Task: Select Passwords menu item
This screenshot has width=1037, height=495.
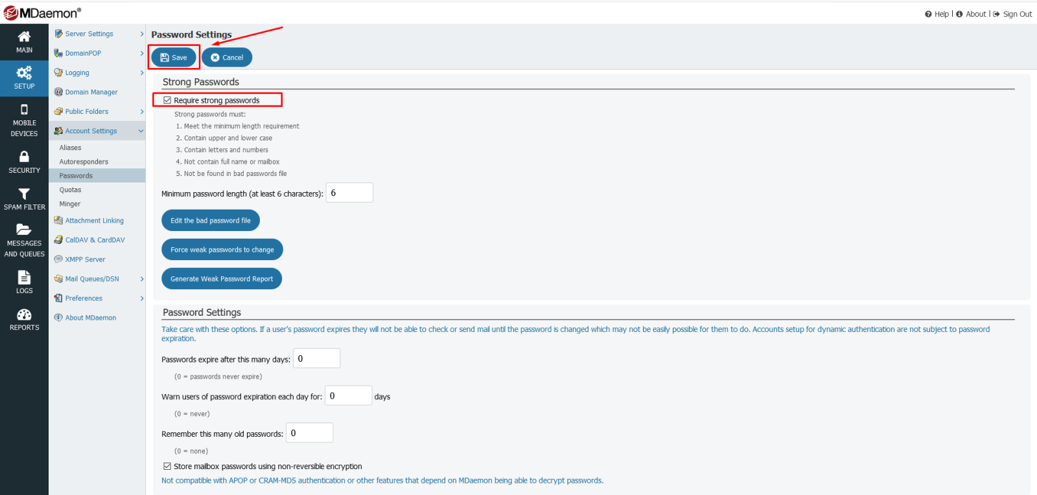Action: 97,175
